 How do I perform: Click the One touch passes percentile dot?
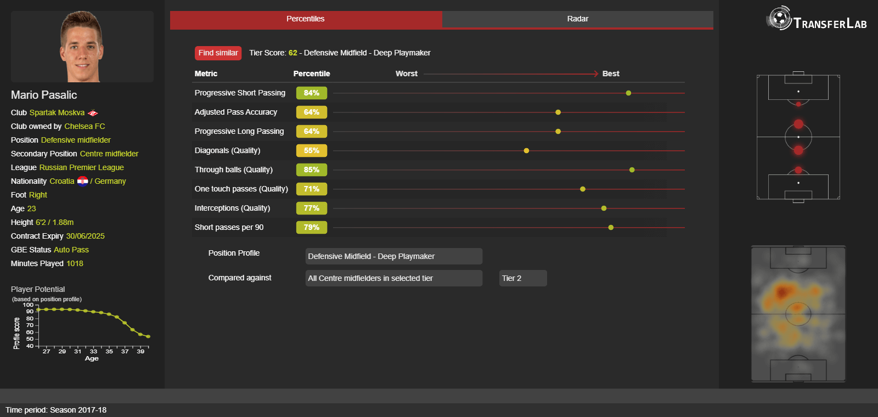(x=583, y=189)
